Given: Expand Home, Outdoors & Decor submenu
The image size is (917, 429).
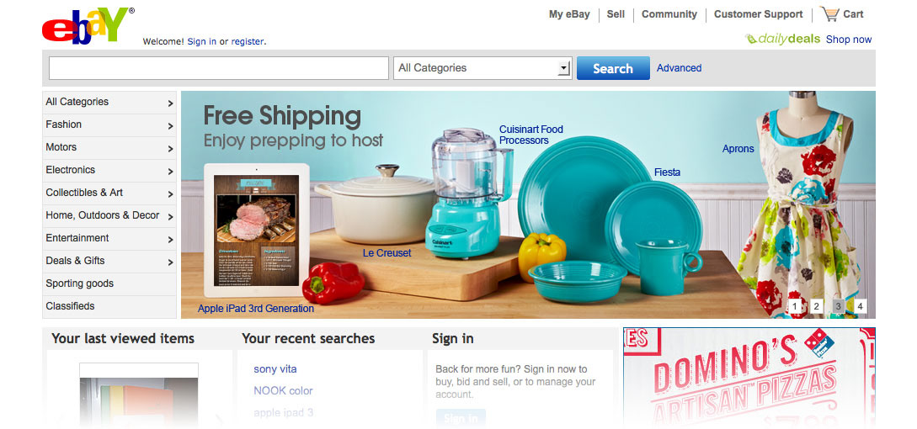Looking at the screenshot, I should tap(170, 217).
